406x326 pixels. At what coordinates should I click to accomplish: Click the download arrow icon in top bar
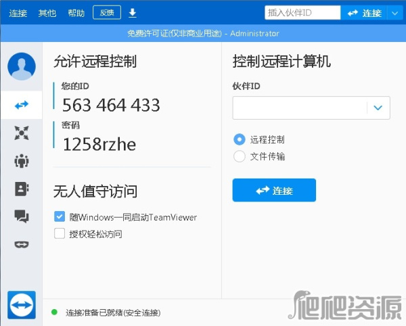pos(133,13)
